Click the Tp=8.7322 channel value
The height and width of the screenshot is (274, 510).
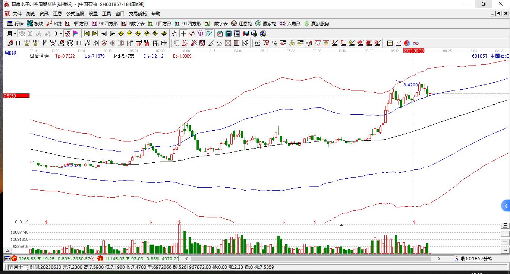tap(65, 56)
